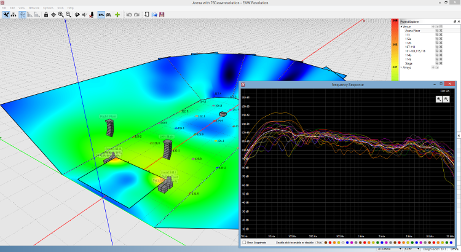This screenshot has height=252, width=461.
Task: Toggle the speaker mute icon
Action: [84, 15]
